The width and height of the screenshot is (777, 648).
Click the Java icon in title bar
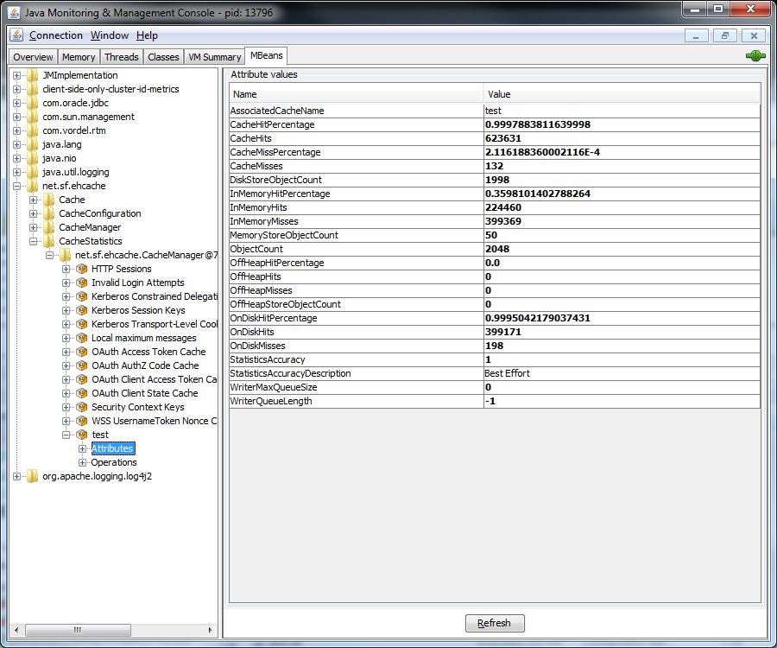14,12
